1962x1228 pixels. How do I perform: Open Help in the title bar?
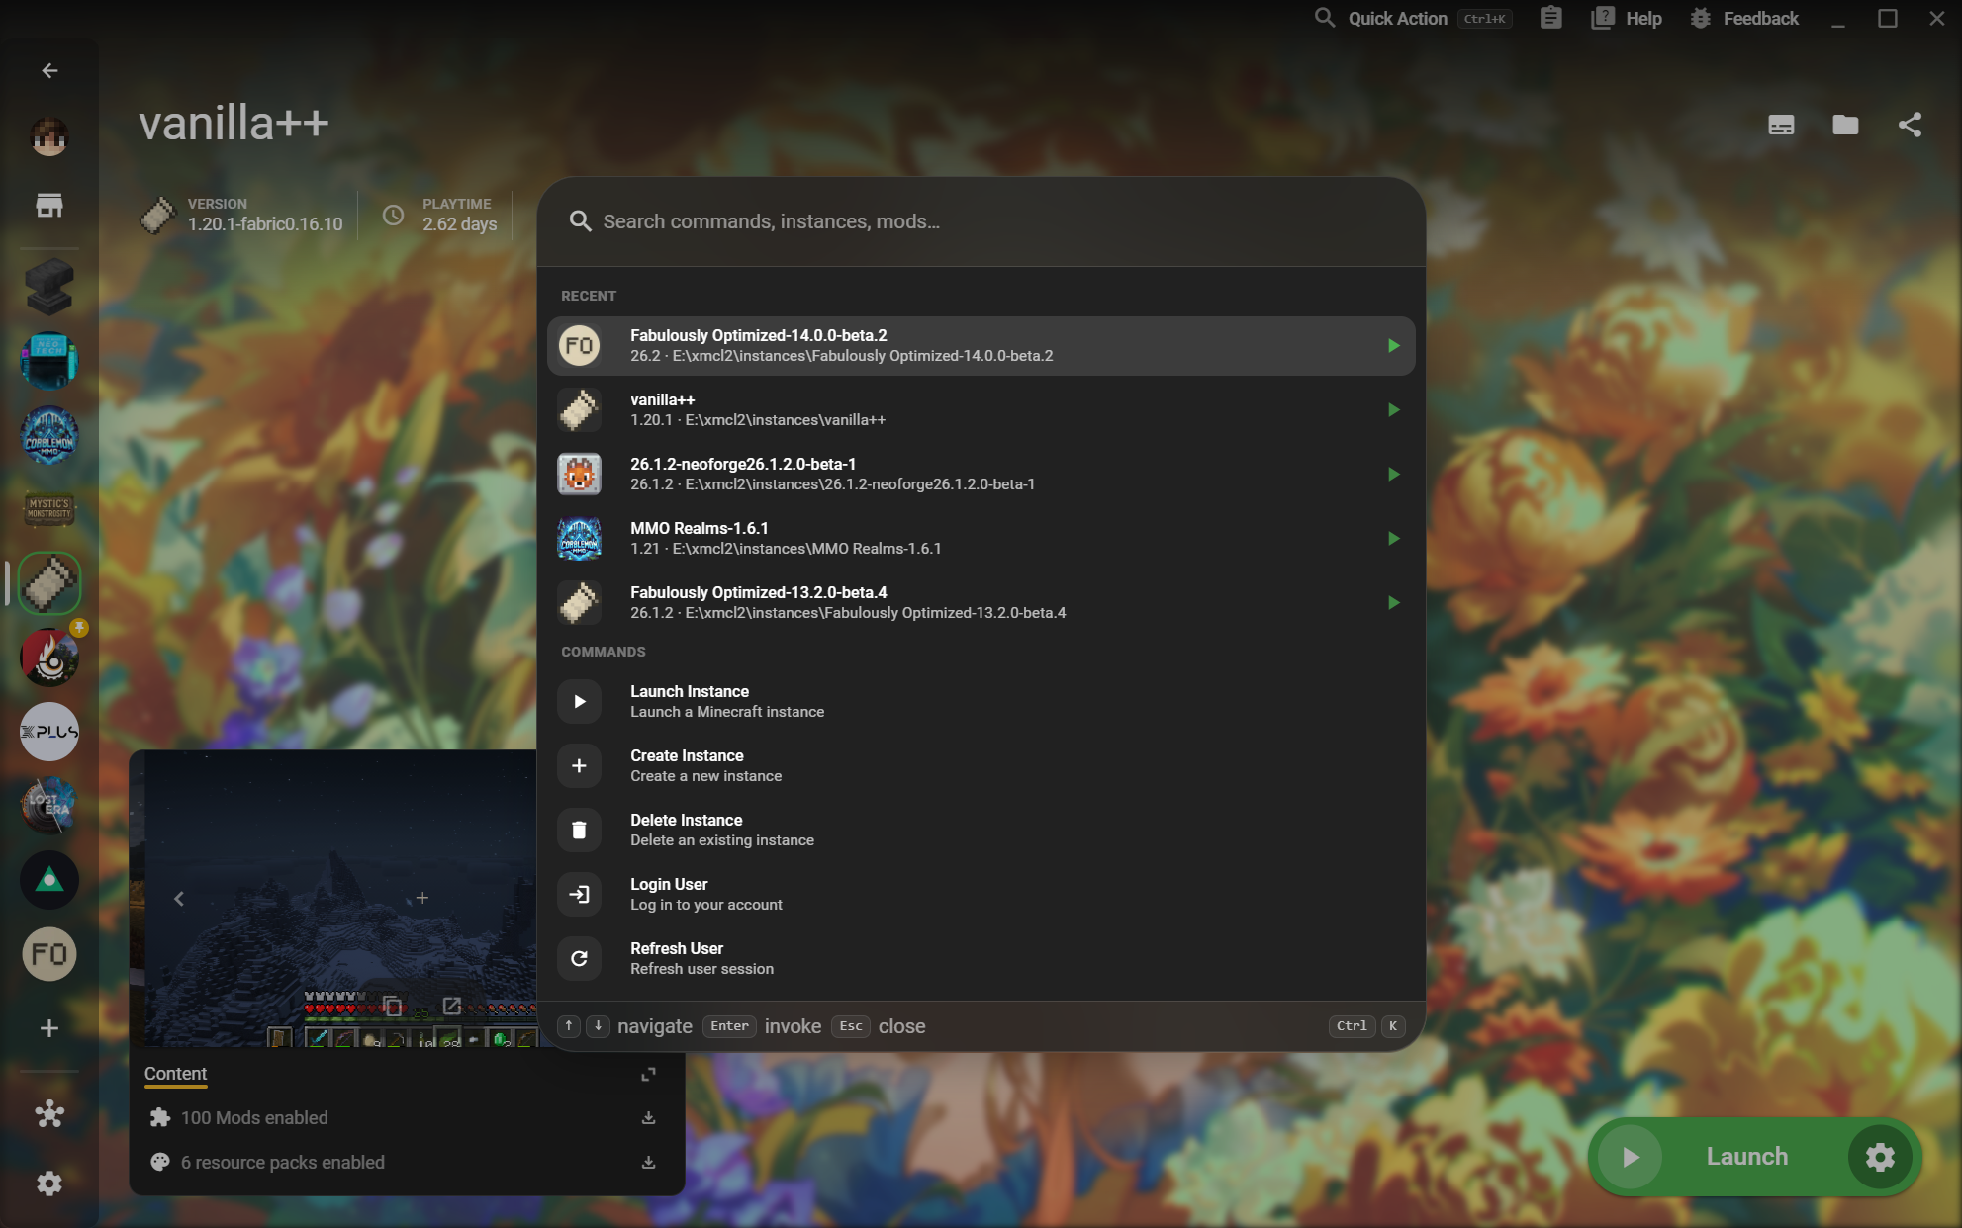1627,18
